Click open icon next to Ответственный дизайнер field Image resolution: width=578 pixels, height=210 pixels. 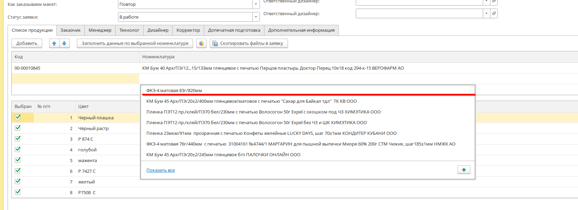(494, 13)
